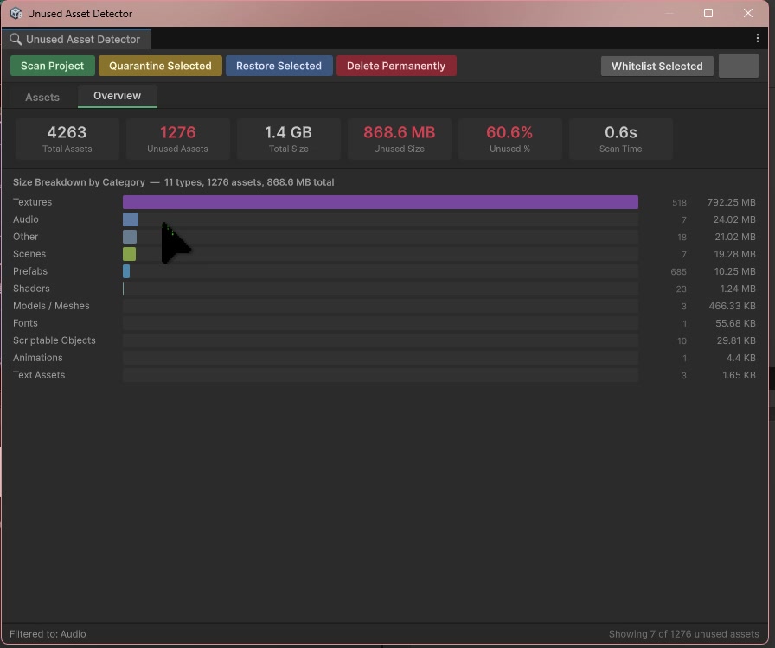Click the 60.6% Unused % card
This screenshot has width=775, height=648.
[x=509, y=138]
